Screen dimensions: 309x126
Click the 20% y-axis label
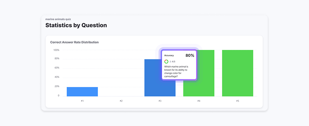[x=57, y=86]
